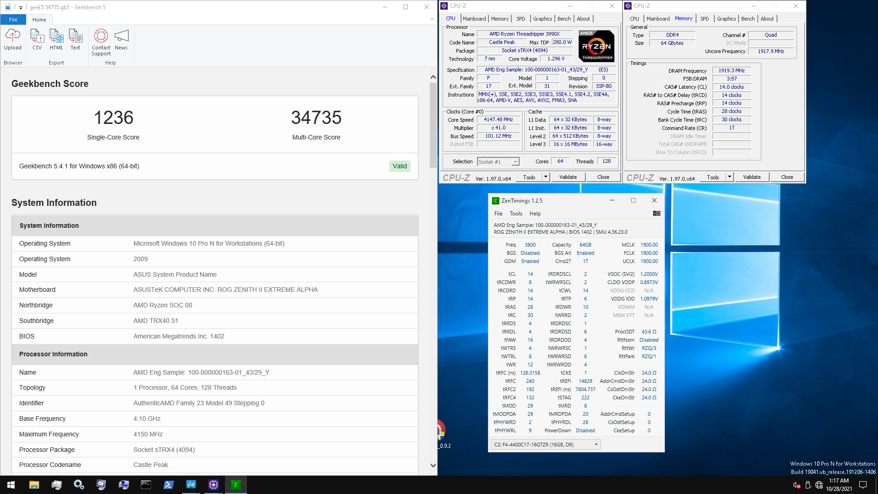This screenshot has width=878, height=494.
Task: Click Close button in left CPU-Z window
Action: tap(603, 177)
